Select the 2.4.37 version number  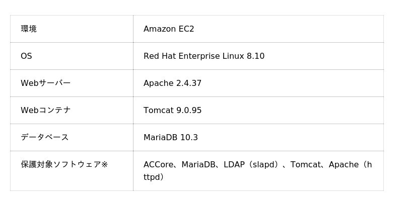point(189,83)
